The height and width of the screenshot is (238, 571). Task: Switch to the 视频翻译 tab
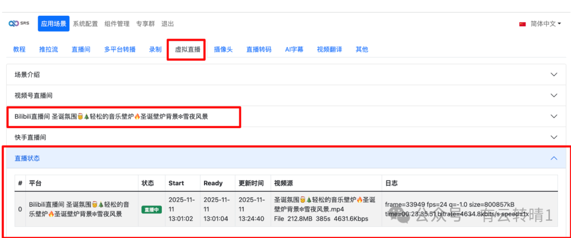[329, 50]
